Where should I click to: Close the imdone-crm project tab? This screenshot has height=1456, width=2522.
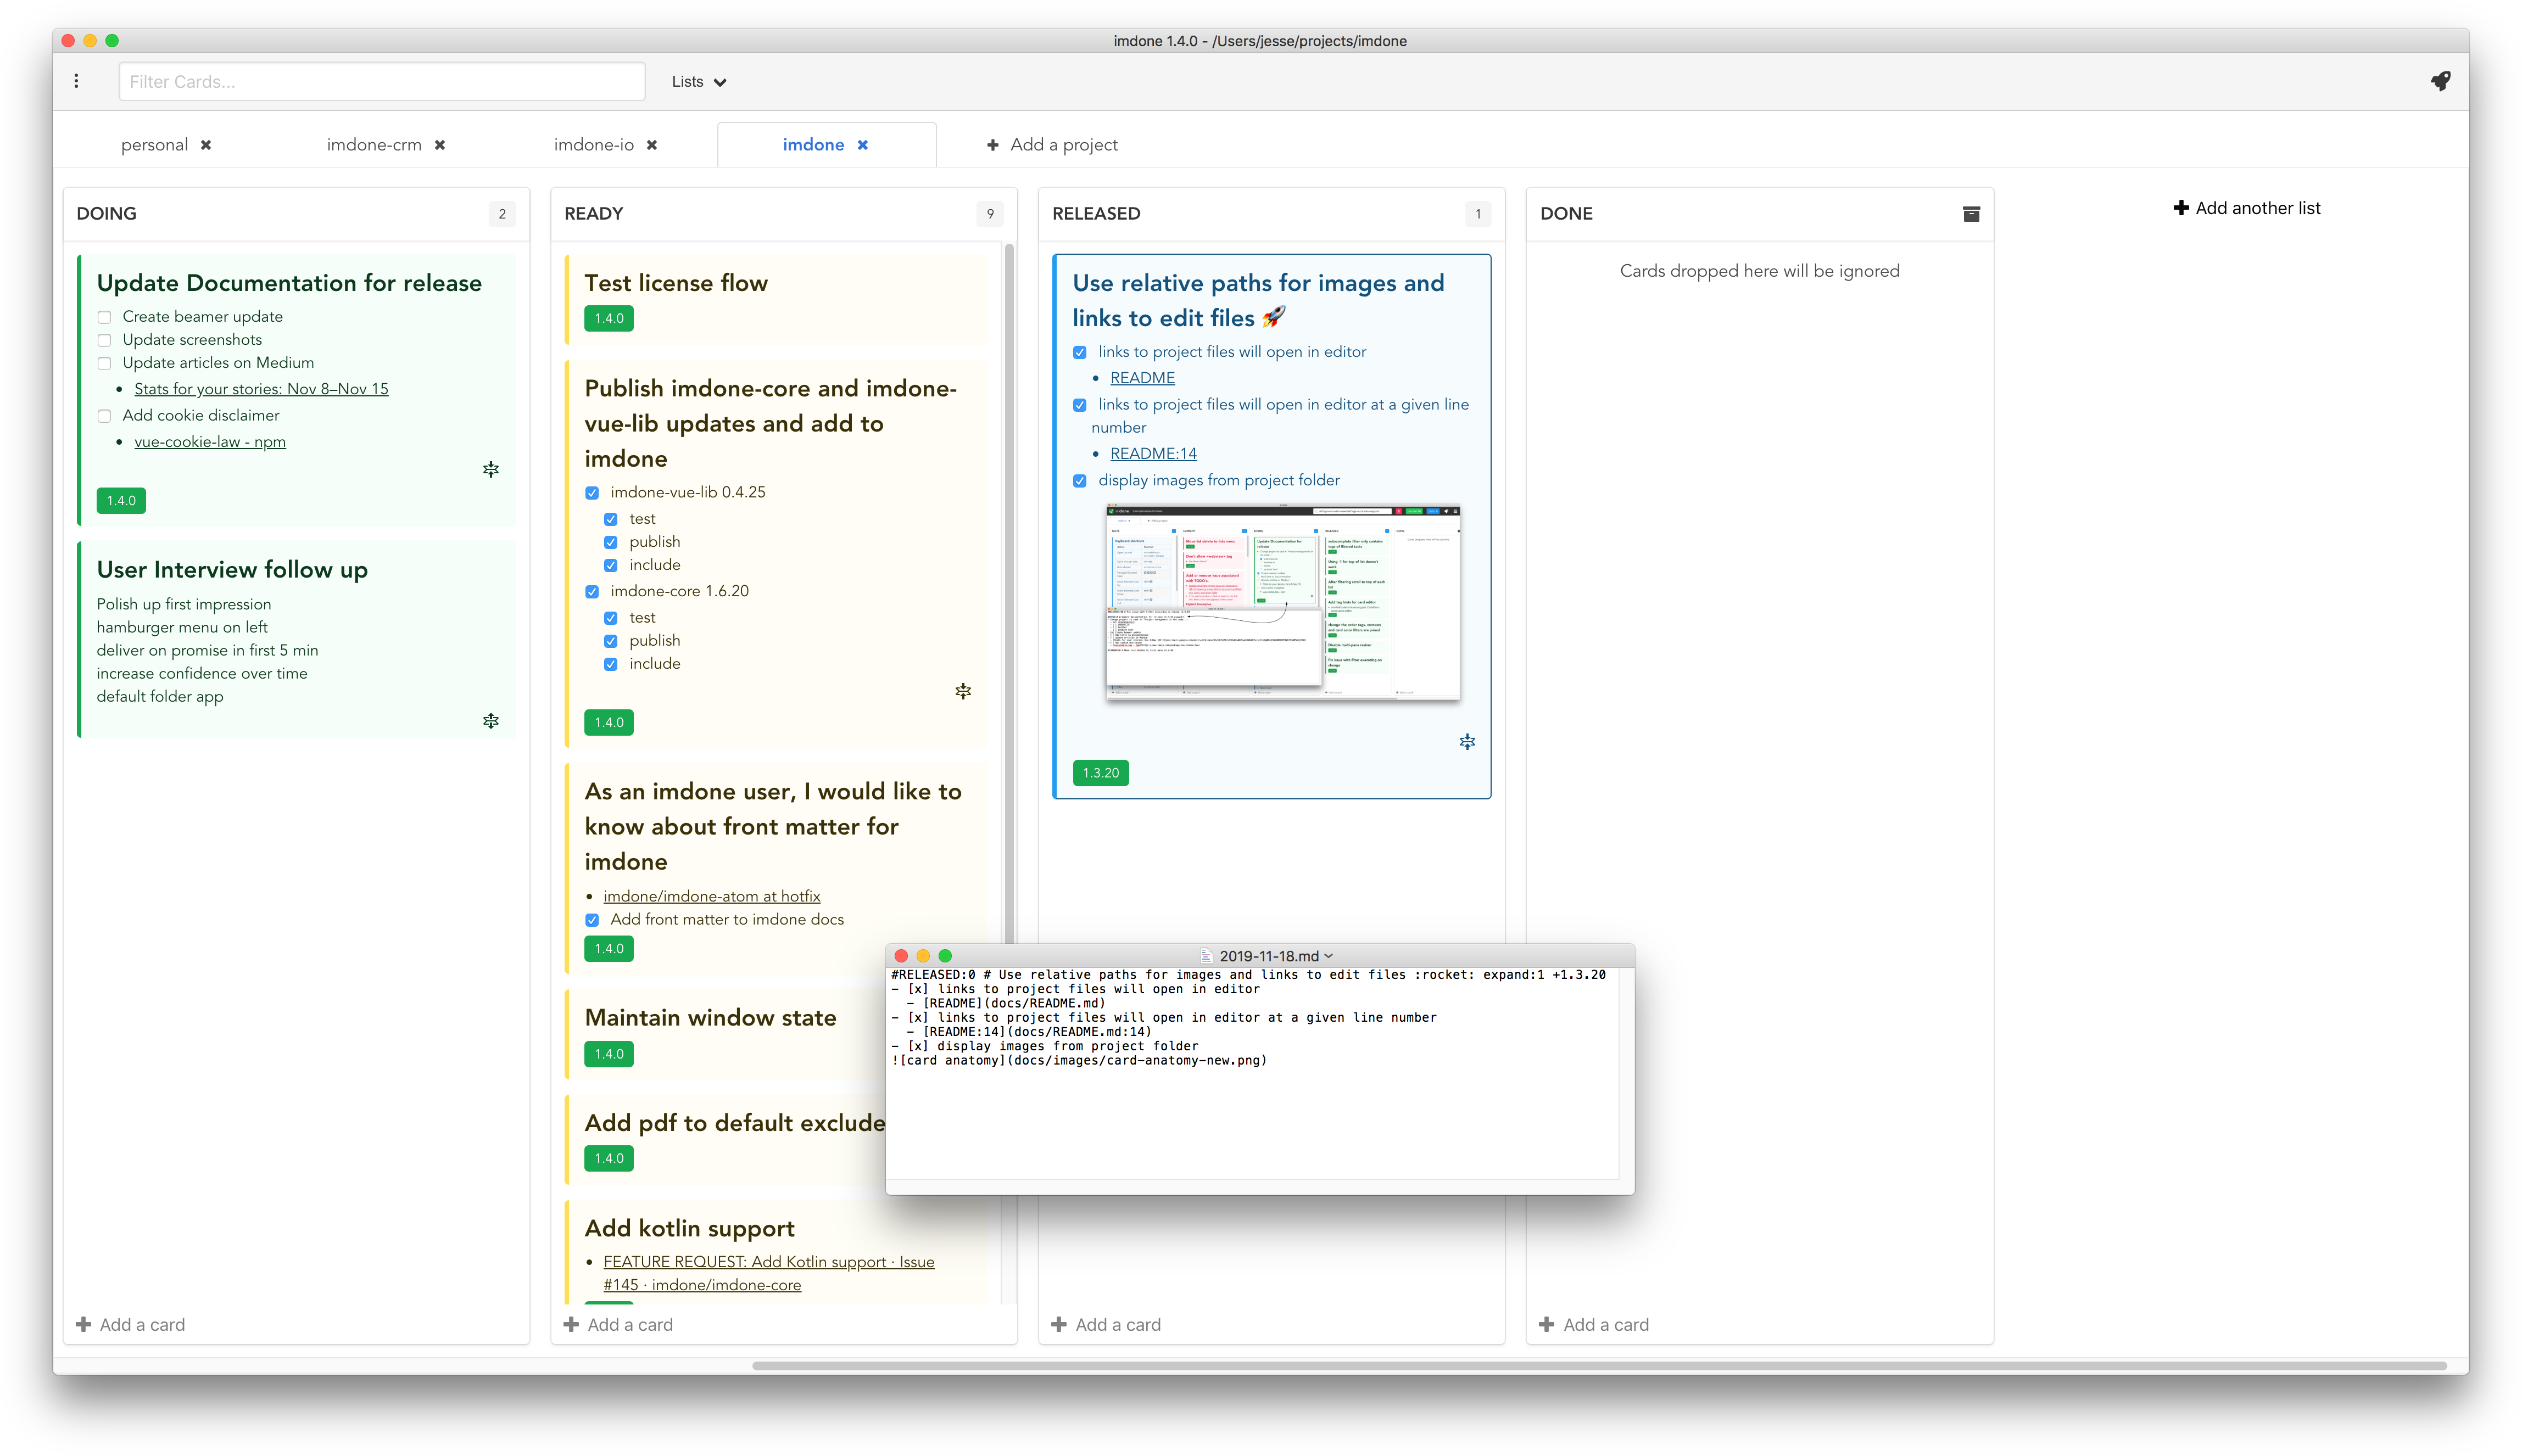[x=440, y=145]
